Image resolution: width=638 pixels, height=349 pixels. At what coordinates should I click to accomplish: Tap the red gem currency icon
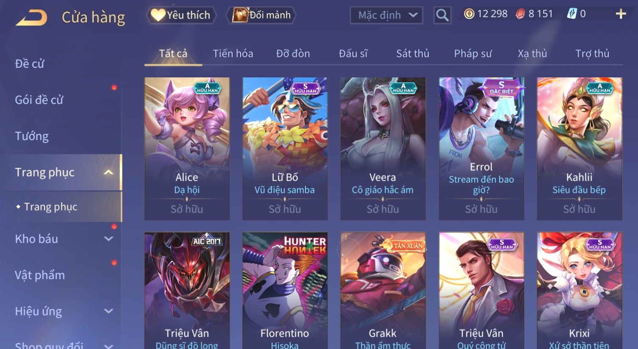click(520, 14)
